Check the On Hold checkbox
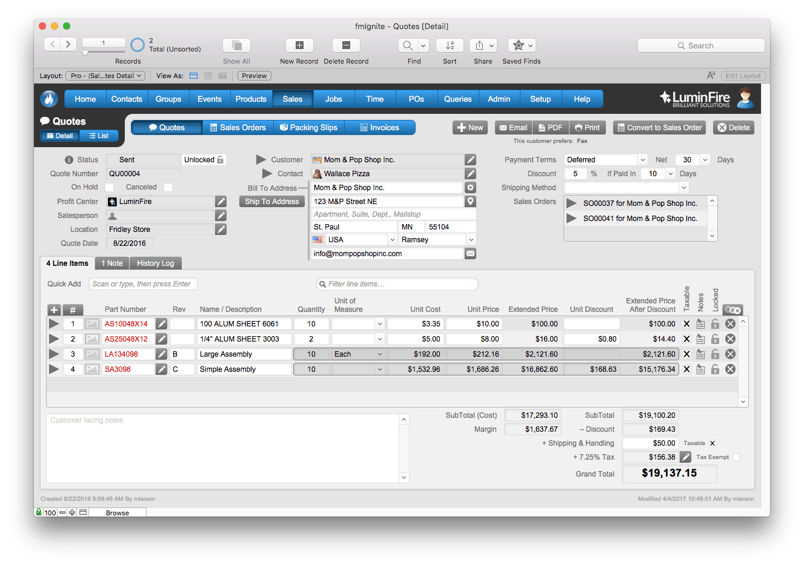 coord(110,187)
